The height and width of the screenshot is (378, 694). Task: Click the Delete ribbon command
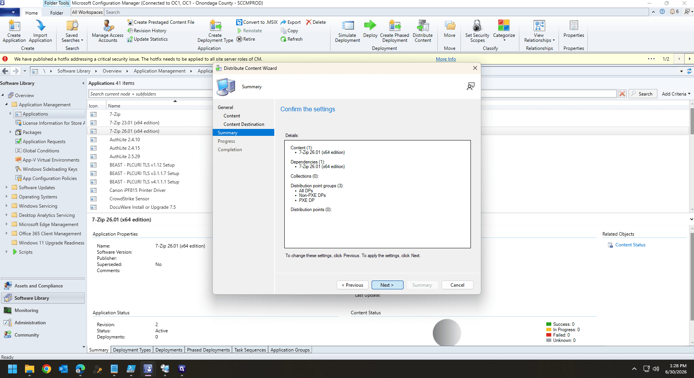[x=316, y=22]
